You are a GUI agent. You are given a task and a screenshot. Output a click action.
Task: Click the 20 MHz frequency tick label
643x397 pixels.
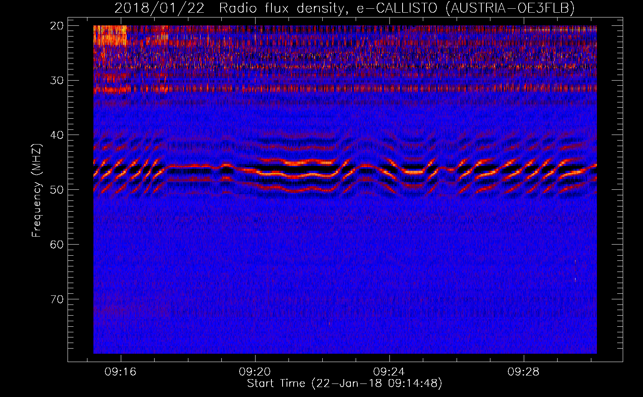(57, 25)
